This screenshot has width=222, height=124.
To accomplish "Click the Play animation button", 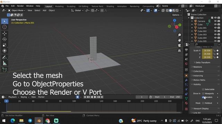I will click(95, 97).
